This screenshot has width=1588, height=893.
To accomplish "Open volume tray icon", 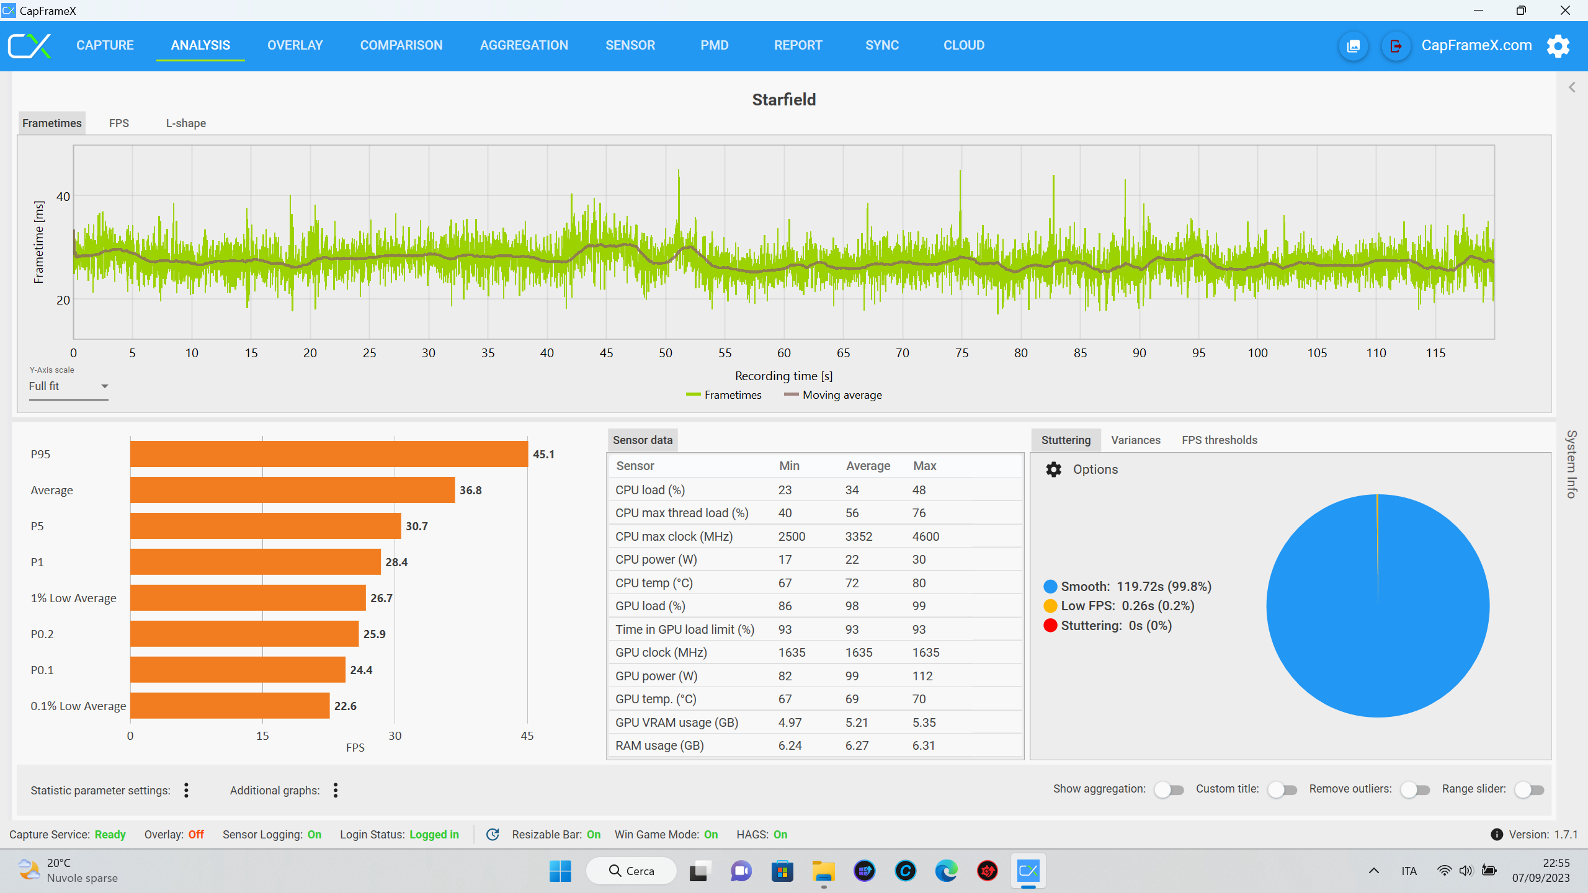I will (x=1466, y=871).
